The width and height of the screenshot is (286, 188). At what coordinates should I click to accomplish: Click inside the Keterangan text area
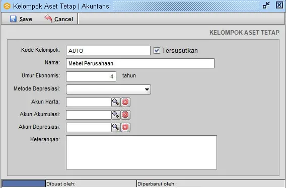click(141, 152)
